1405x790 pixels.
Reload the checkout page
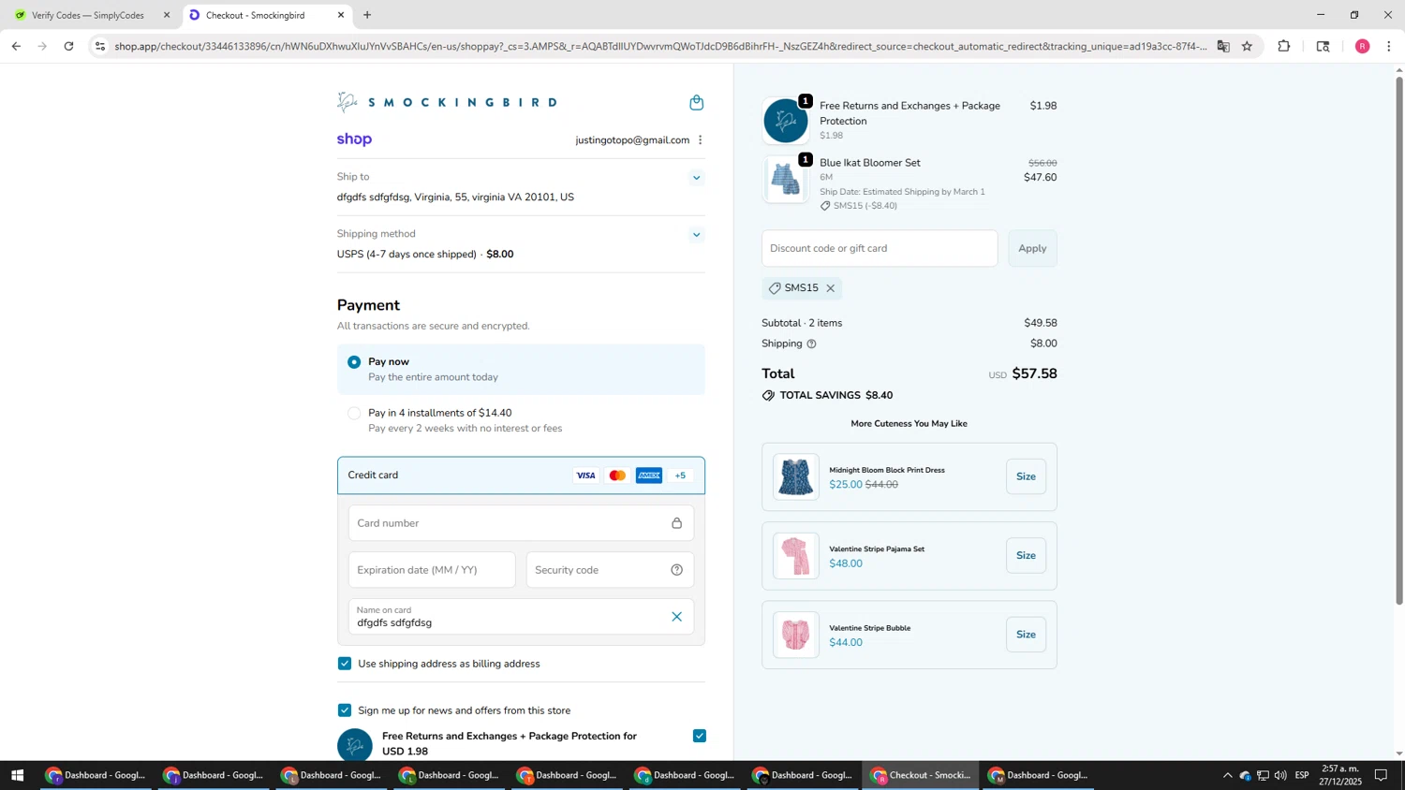click(68, 46)
